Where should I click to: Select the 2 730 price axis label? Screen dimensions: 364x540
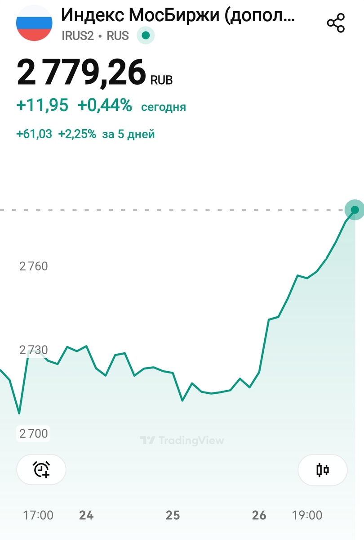click(33, 350)
